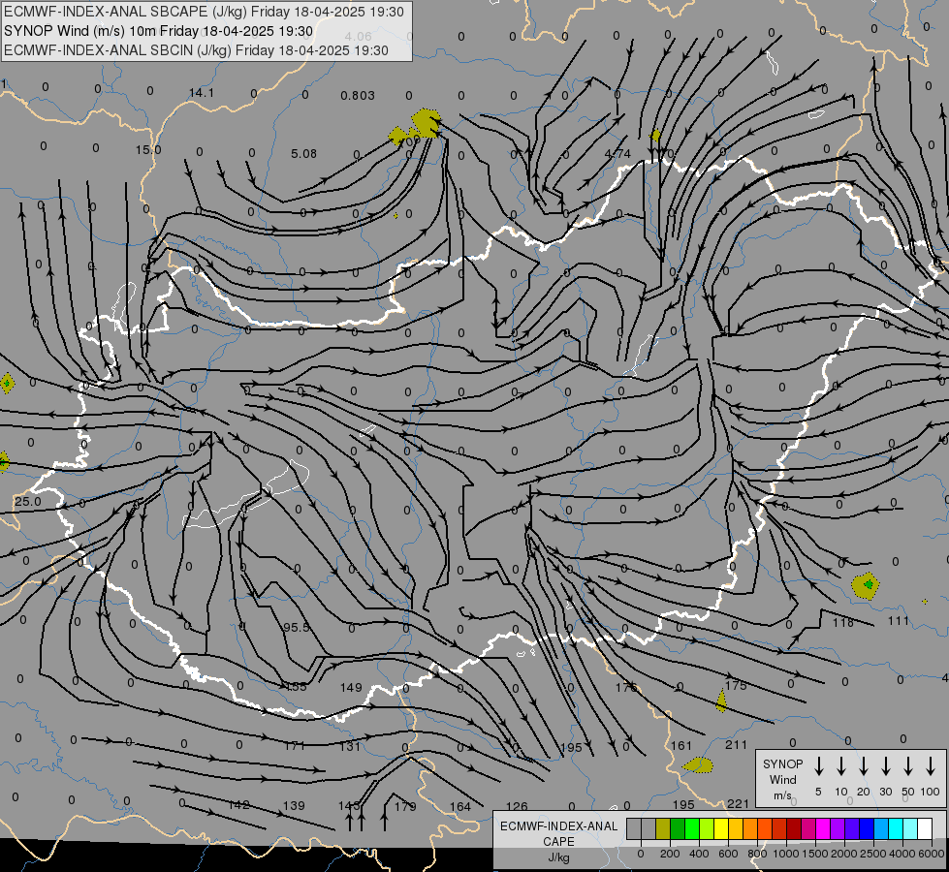Pick the magenta swatch in CAPE legend
949x872 pixels.
coord(823,829)
